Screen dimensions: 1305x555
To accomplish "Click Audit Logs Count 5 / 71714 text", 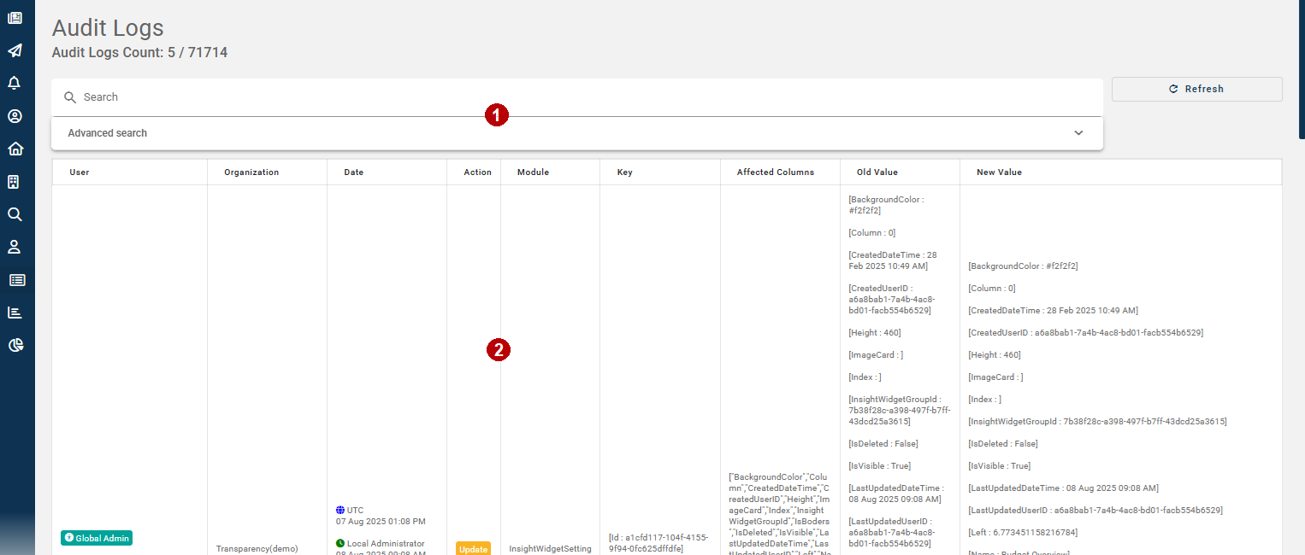I will click(x=139, y=53).
